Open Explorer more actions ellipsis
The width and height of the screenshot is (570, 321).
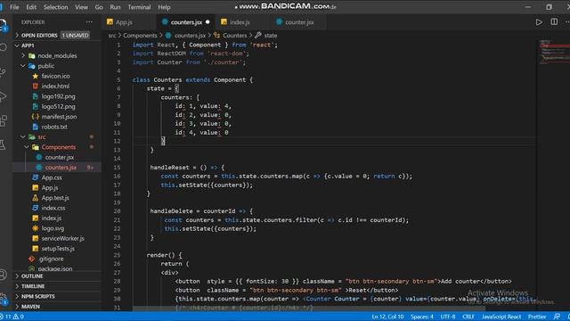click(89, 22)
